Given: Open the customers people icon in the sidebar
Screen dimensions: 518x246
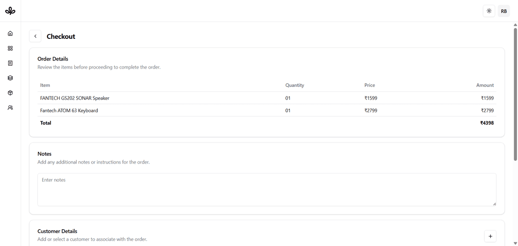Looking at the screenshot, I should coord(10,108).
